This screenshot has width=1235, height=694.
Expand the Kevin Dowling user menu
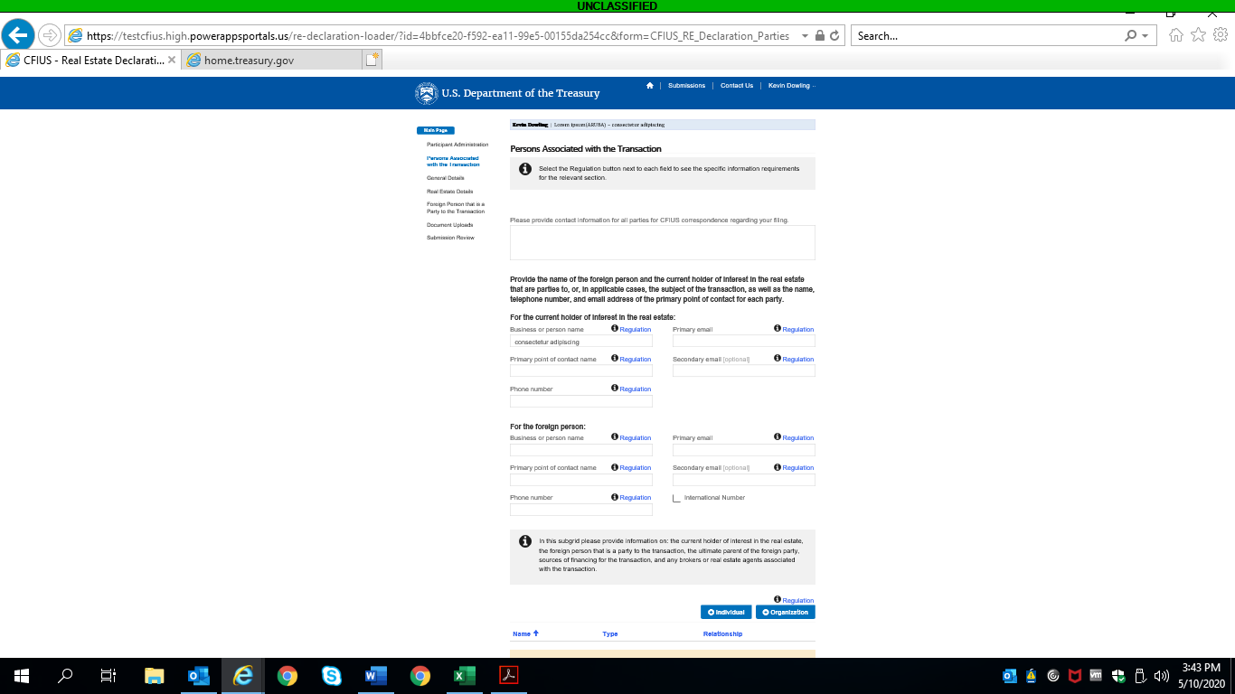[x=791, y=86]
